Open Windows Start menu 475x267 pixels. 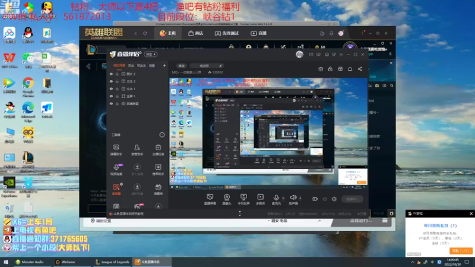click(x=6, y=262)
